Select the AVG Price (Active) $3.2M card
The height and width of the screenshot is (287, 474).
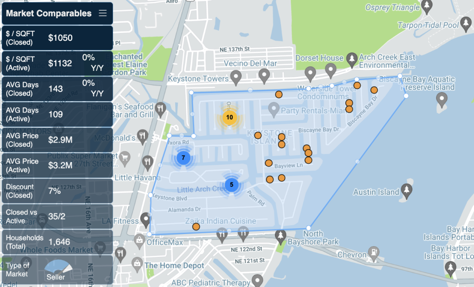click(57, 165)
